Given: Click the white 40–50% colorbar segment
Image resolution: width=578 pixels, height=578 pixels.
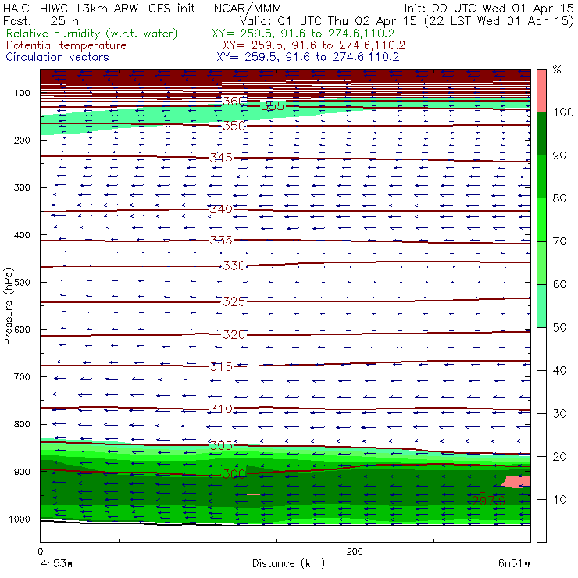Looking at the screenshot, I should pyautogui.click(x=541, y=349).
